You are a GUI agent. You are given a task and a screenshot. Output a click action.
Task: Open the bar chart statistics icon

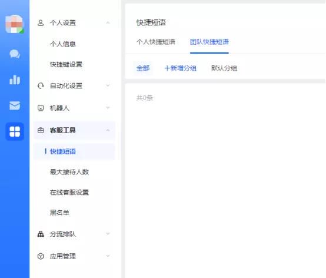(x=15, y=80)
